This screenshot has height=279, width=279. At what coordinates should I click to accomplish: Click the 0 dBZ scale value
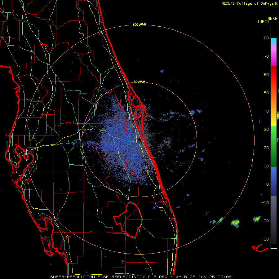pyautogui.click(x=268, y=184)
